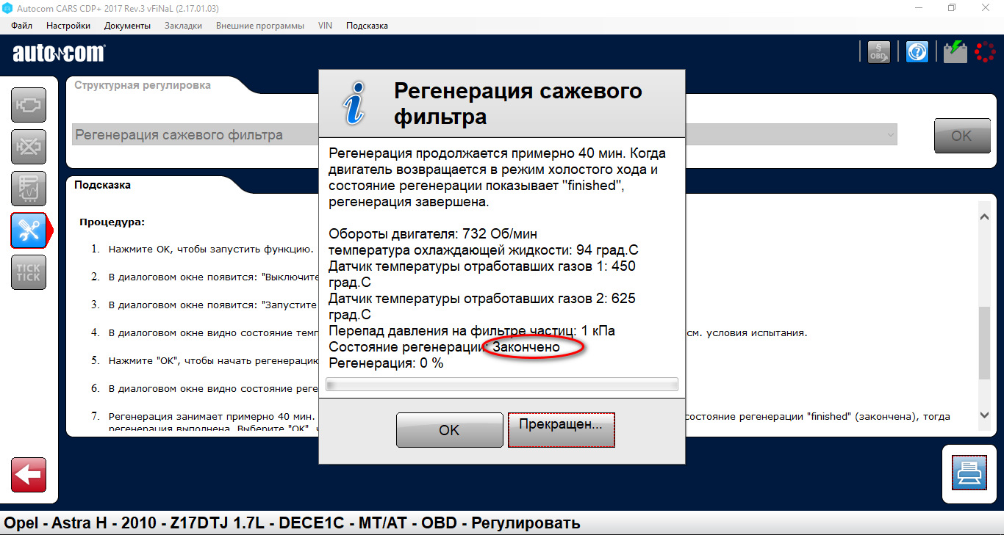1004x535 pixels.
Task: Open the Файл menu
Action: pos(22,26)
